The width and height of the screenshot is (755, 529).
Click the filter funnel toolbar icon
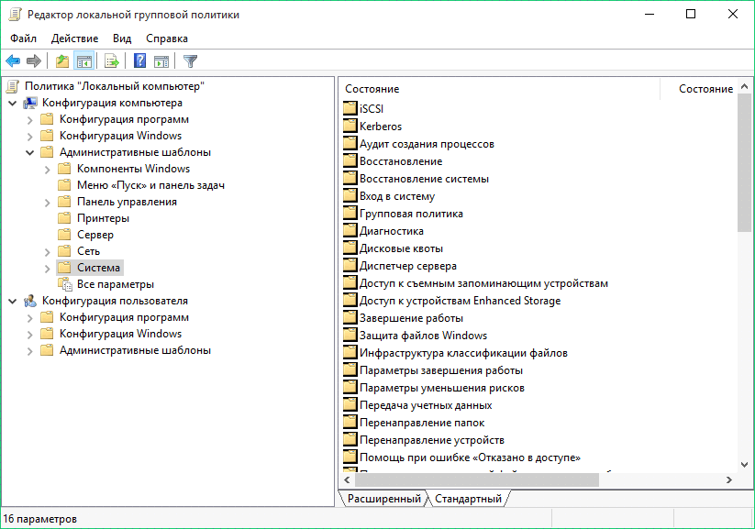(x=190, y=61)
